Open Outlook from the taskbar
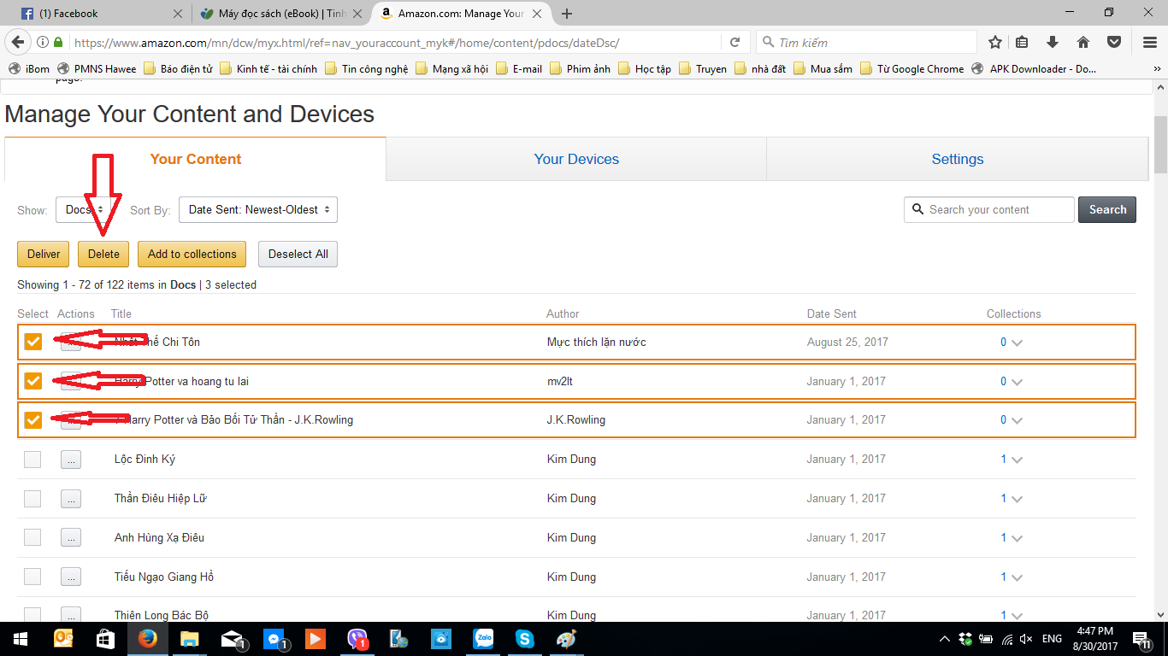The width and height of the screenshot is (1168, 656). pyautogui.click(x=63, y=639)
